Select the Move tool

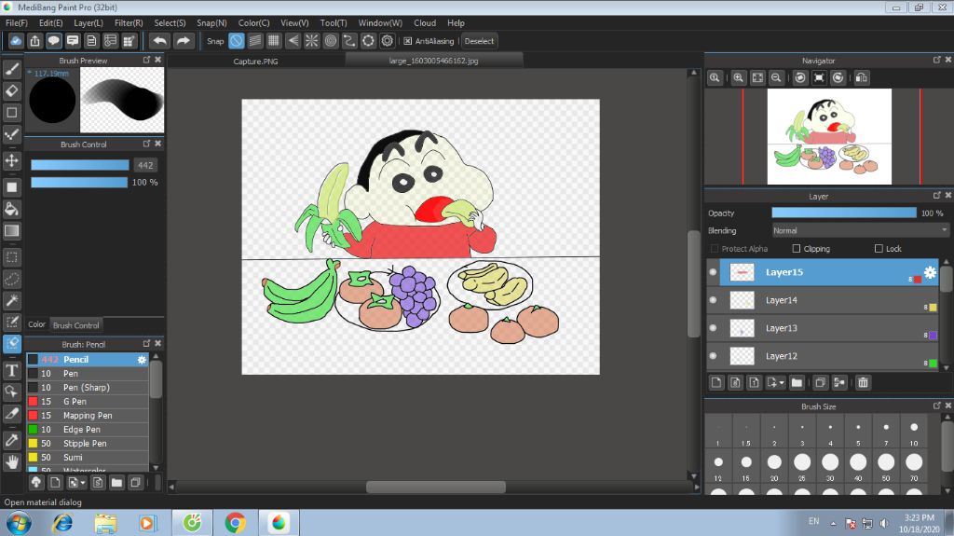pos(11,160)
